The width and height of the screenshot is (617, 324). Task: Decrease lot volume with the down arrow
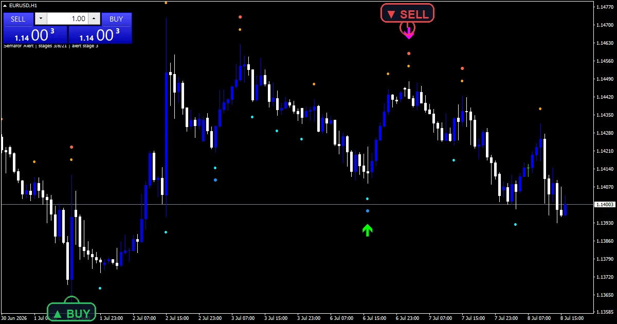coord(41,19)
